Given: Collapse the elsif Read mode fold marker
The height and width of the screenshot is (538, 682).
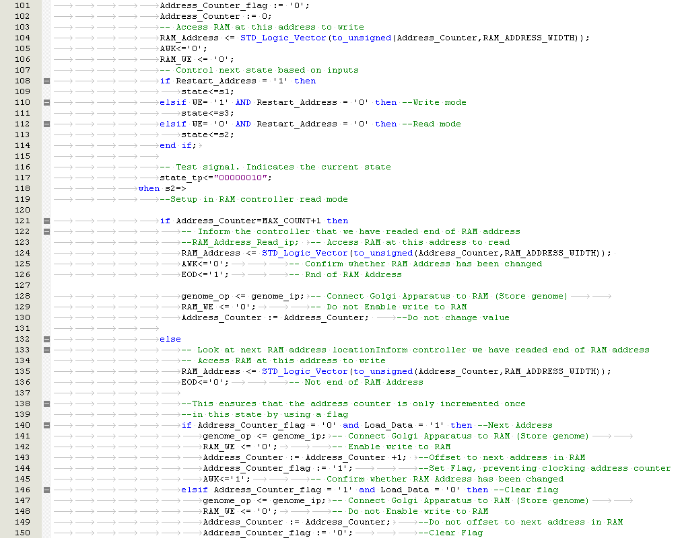Looking at the screenshot, I should coord(46,124).
